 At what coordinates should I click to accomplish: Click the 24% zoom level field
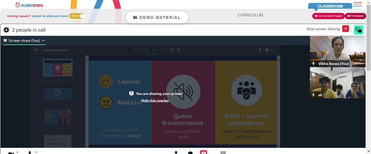click(x=154, y=50)
